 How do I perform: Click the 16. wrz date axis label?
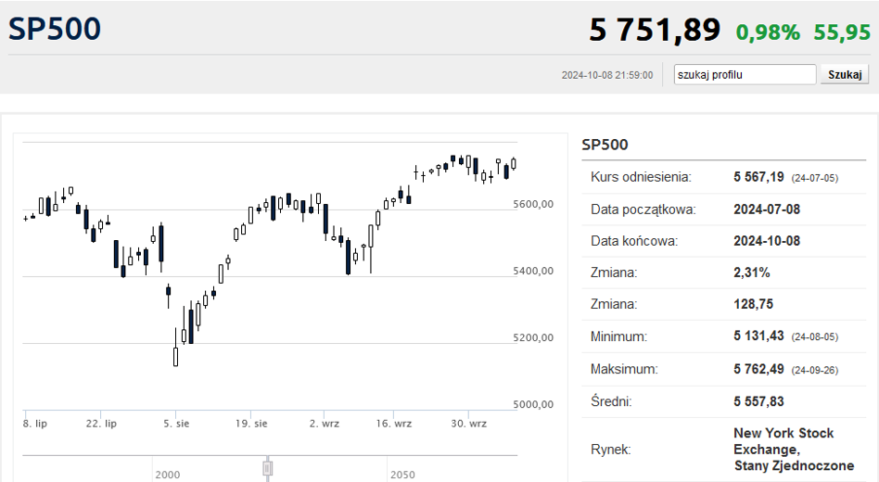[x=393, y=424]
